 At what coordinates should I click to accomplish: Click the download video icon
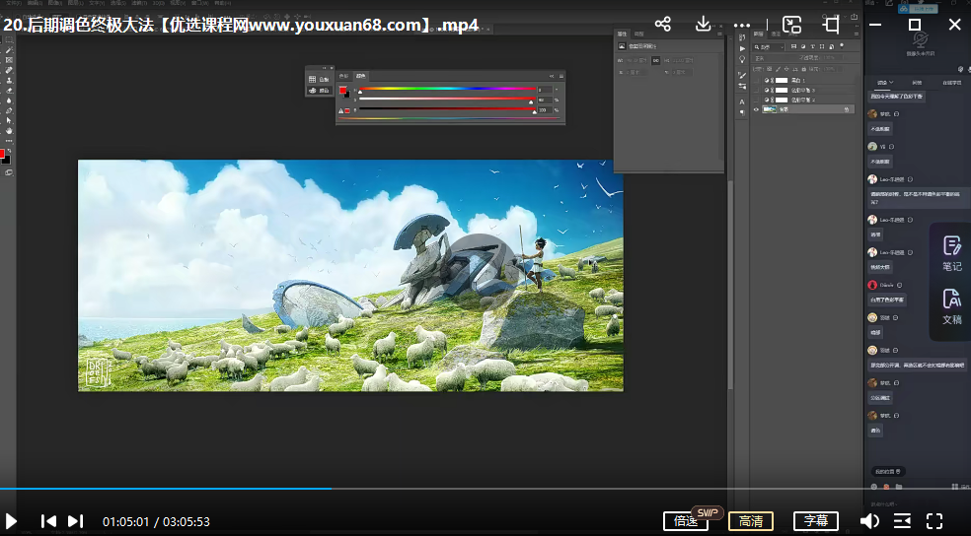click(704, 25)
